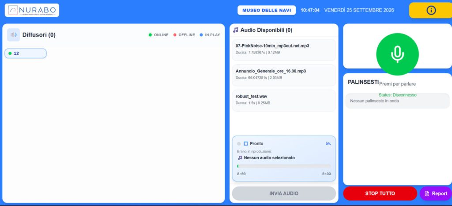
Task: Click the Status: Disconnesso text
Action: tap(397, 95)
